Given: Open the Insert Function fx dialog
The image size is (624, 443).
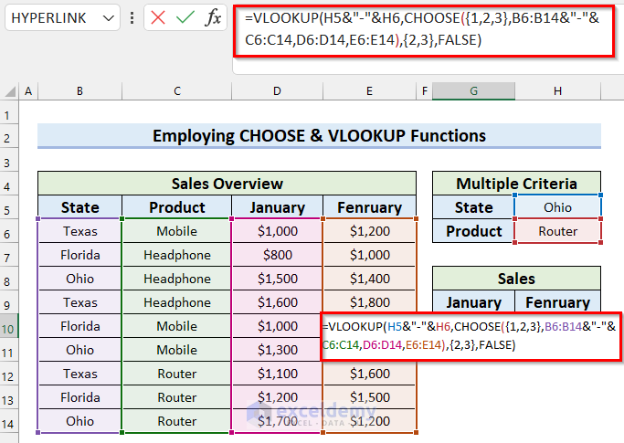Looking at the screenshot, I should coord(213,17).
